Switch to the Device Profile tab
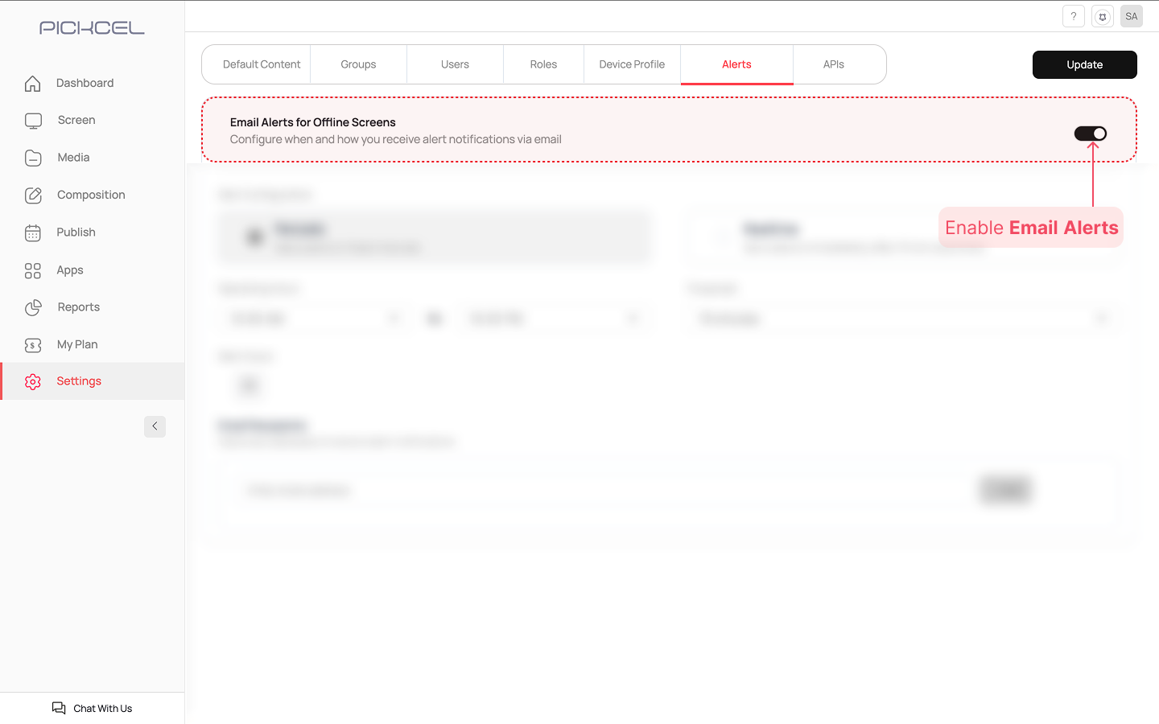 tap(632, 64)
